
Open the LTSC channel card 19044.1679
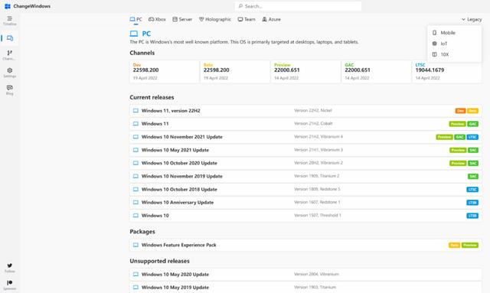point(447,72)
